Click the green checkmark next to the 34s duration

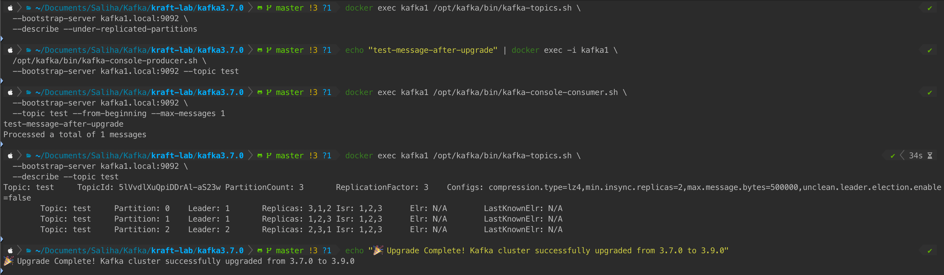point(893,156)
